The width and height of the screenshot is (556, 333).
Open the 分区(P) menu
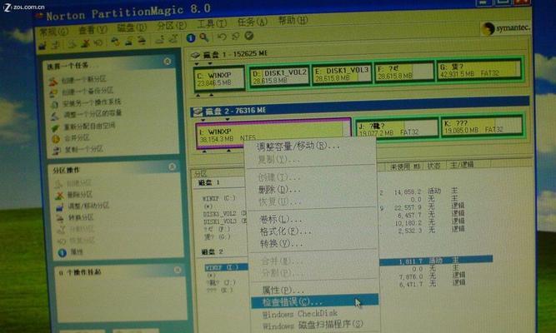[172, 26]
